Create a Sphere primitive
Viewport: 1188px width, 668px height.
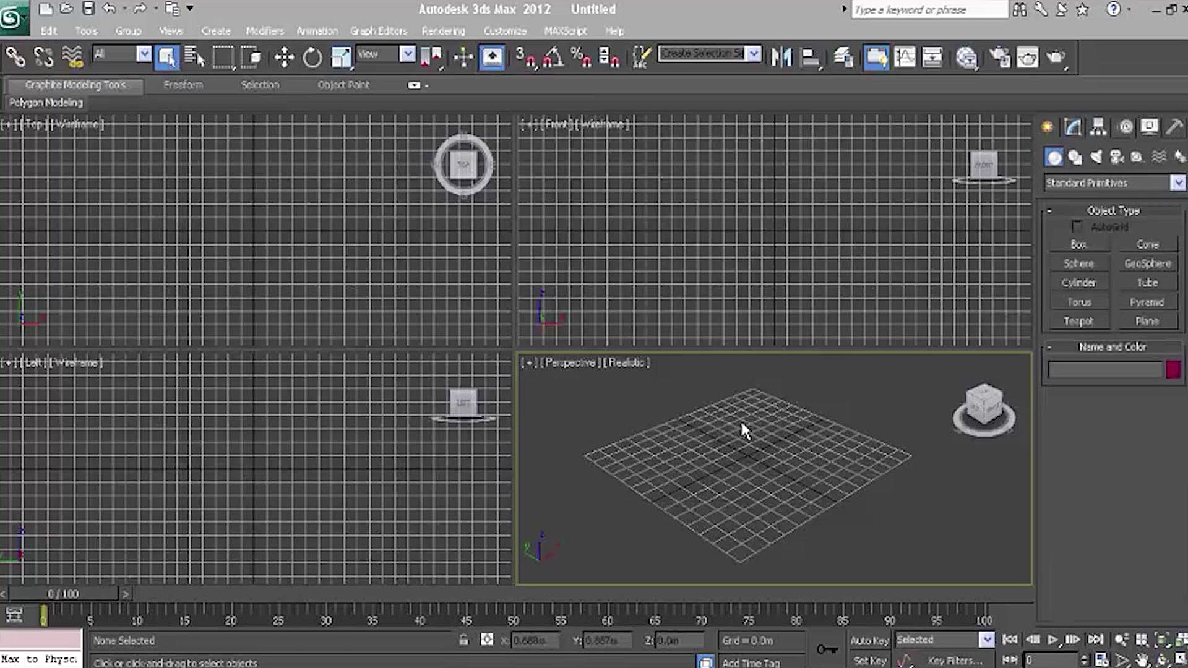1078,264
